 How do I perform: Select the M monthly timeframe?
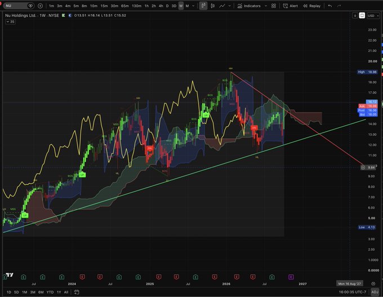(x=188, y=6)
